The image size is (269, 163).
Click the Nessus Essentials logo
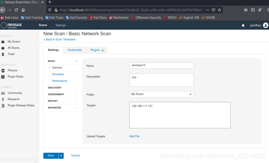(11, 25)
